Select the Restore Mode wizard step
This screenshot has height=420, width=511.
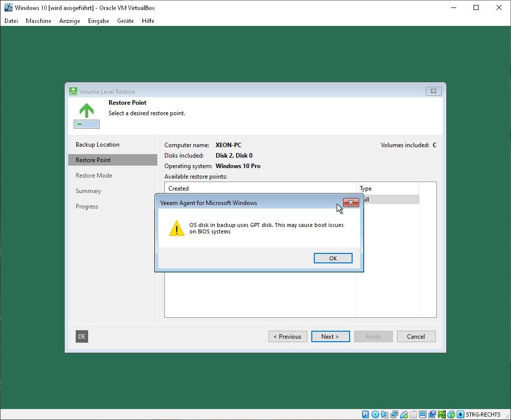pyautogui.click(x=94, y=176)
